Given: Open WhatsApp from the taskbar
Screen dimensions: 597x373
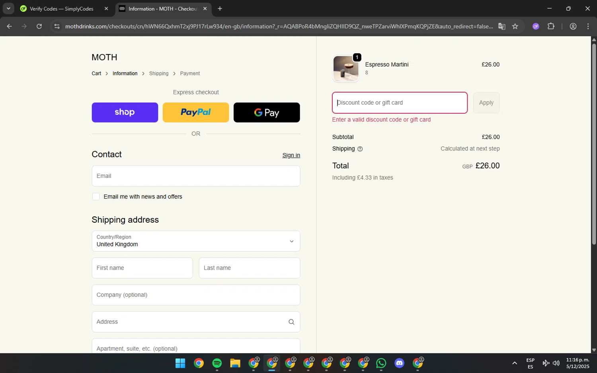Looking at the screenshot, I should tap(381, 363).
